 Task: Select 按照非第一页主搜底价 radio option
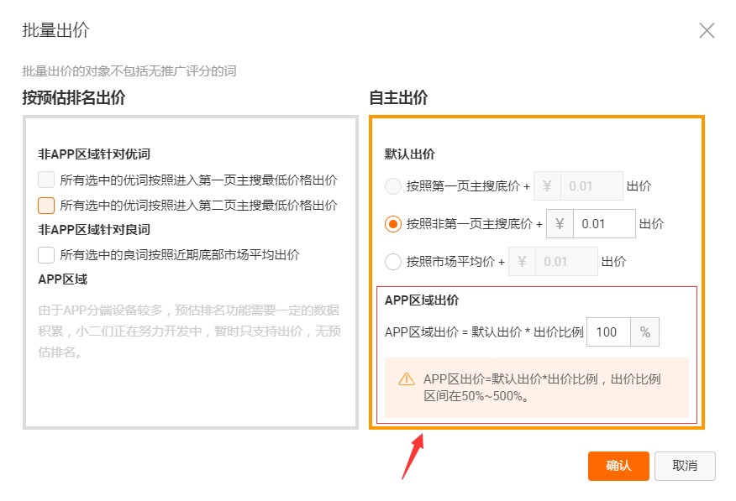coord(392,223)
